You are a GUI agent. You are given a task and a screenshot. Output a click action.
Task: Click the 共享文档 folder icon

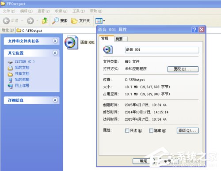[x=10, y=74]
